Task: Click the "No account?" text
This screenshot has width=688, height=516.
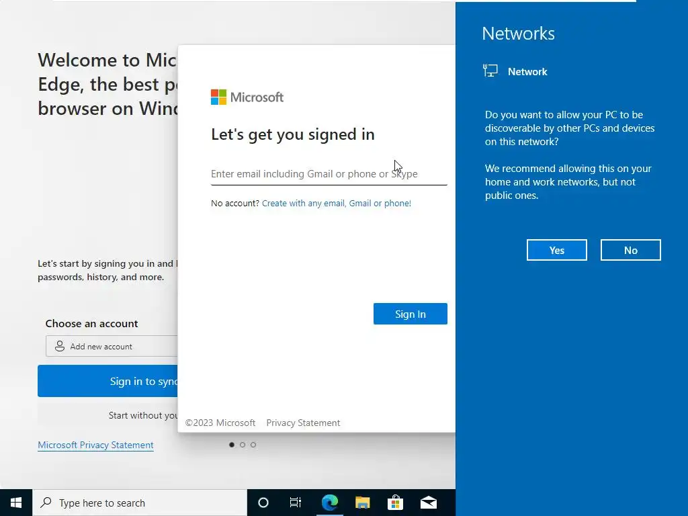Action: (x=235, y=203)
